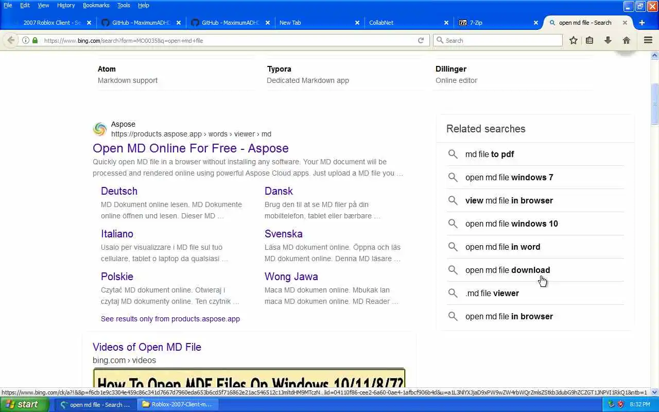Click the Dillinger Online editor card

(x=513, y=75)
